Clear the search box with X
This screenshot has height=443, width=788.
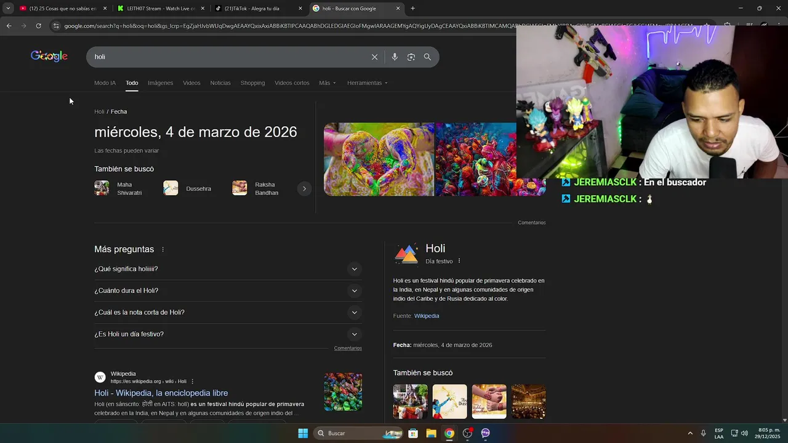(374, 57)
